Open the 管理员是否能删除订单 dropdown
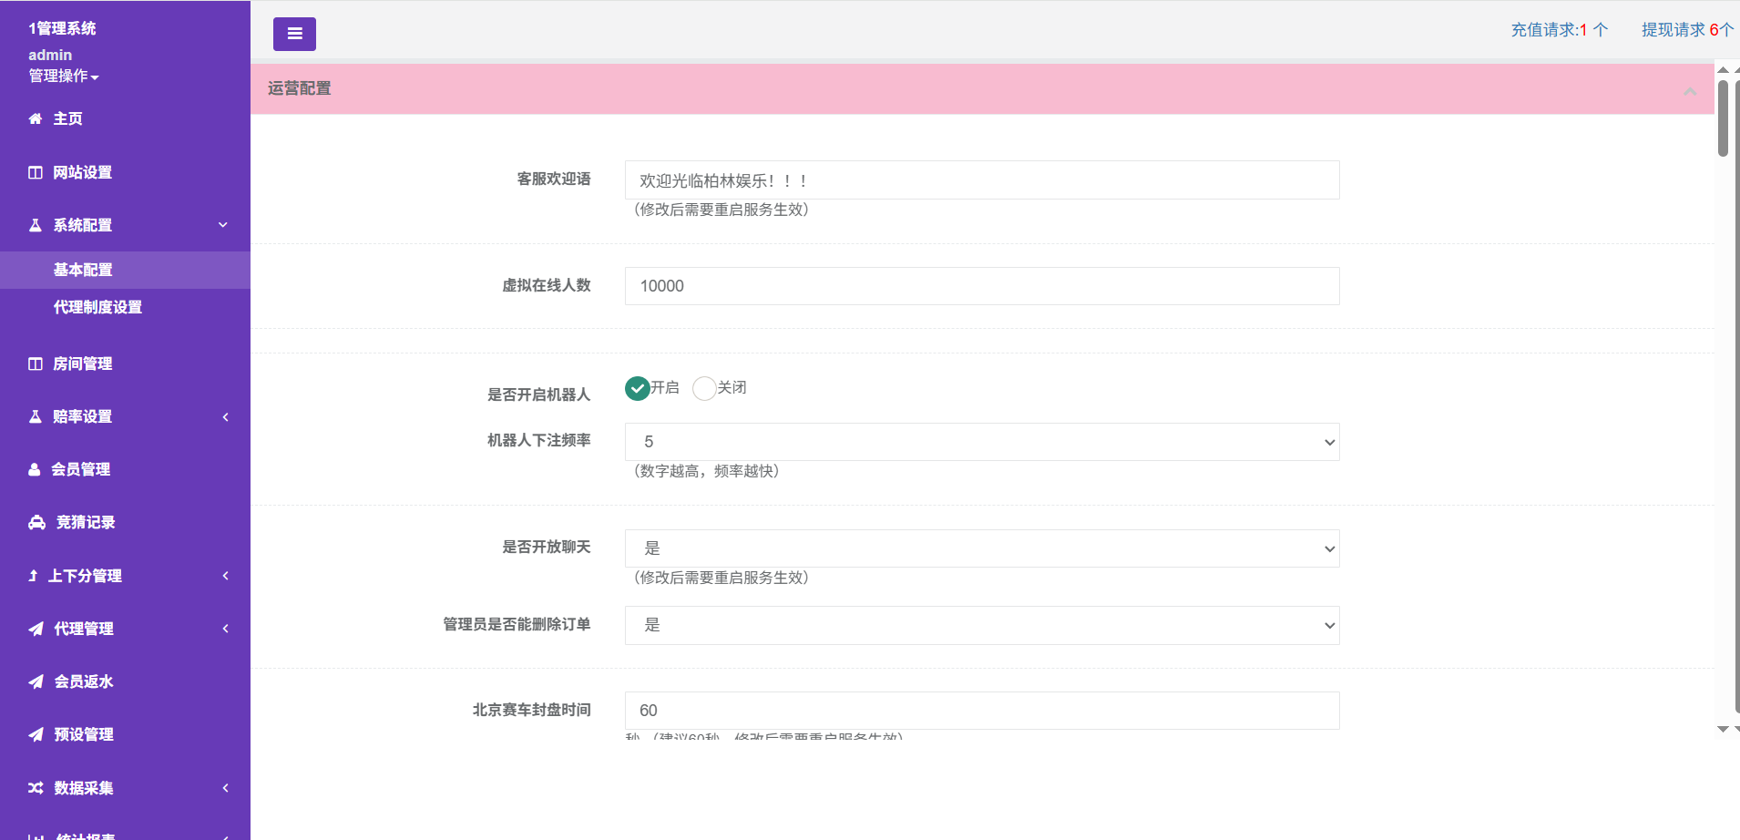This screenshot has width=1740, height=840. click(982, 625)
